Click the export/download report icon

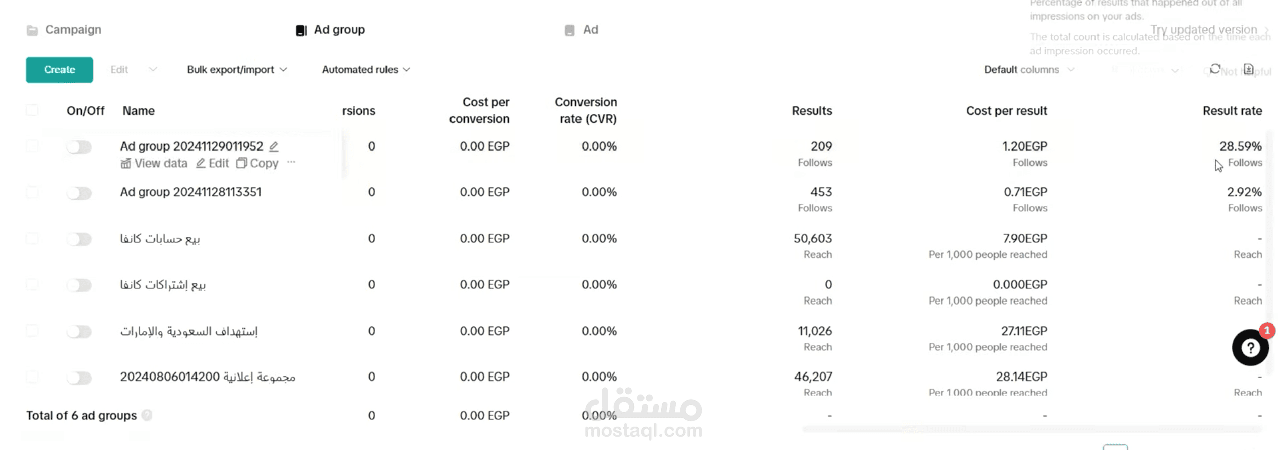[x=1248, y=69]
